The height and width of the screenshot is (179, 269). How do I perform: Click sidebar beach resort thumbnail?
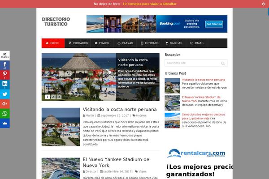pos(173,85)
